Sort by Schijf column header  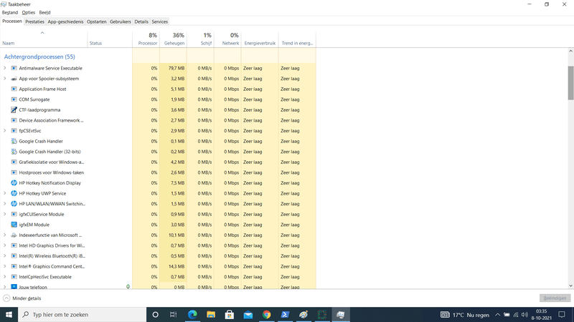[201, 39]
